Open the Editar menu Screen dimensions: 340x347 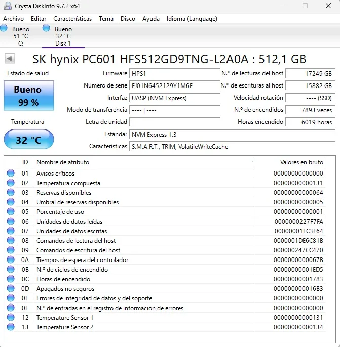[x=39, y=19]
